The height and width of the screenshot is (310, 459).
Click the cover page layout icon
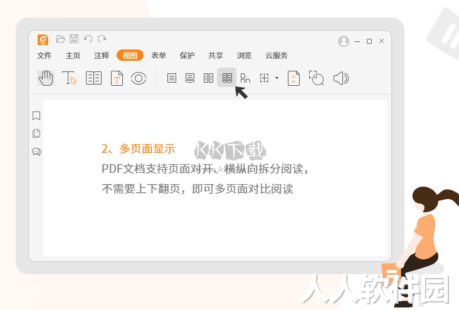tap(245, 78)
